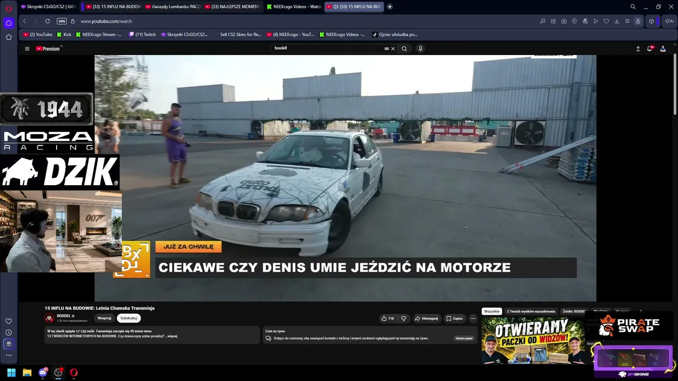
Task: Open the Ojciec ufoludka bookmark
Action: pyautogui.click(x=395, y=34)
